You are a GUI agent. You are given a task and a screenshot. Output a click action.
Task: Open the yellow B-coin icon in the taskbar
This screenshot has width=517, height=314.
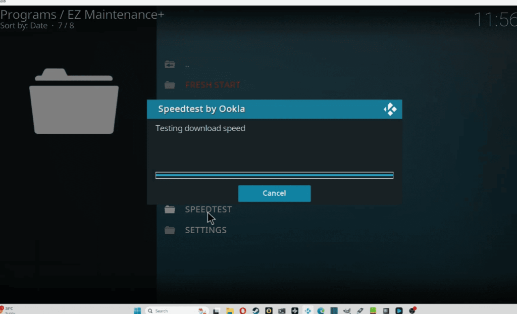[269, 310]
